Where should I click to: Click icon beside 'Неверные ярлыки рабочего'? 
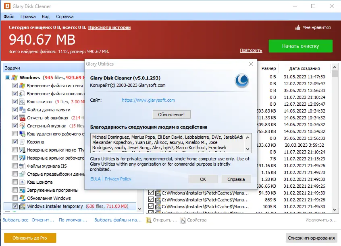click(22, 158)
